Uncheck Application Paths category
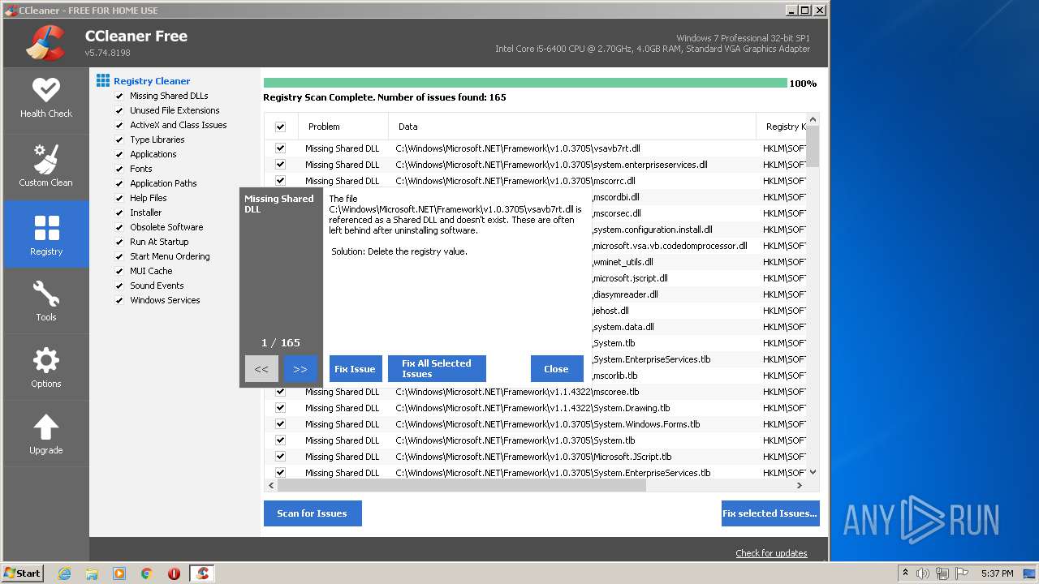1039x584 pixels. [x=119, y=183]
